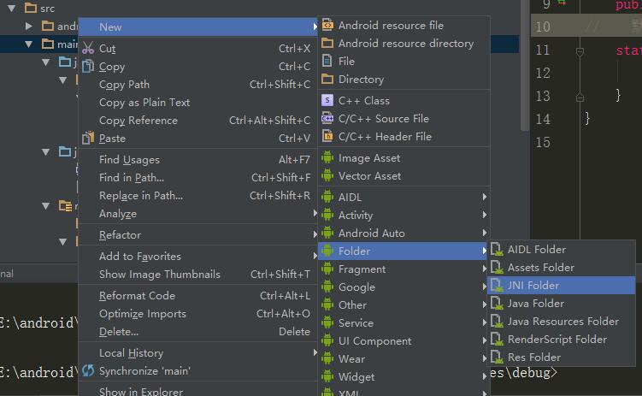The image size is (642, 396).
Task: Select Delete... menu entry
Action: 197,332
